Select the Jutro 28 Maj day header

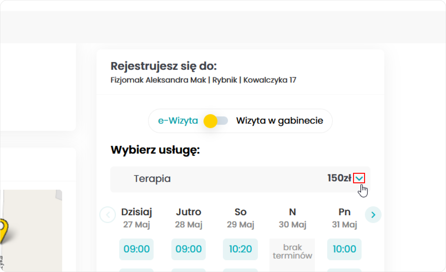(188, 218)
